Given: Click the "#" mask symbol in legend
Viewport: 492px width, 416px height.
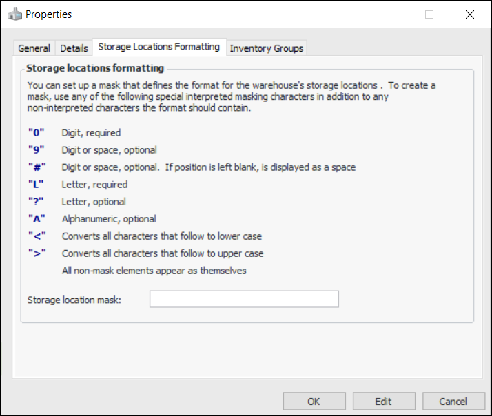Looking at the screenshot, I should [37, 167].
